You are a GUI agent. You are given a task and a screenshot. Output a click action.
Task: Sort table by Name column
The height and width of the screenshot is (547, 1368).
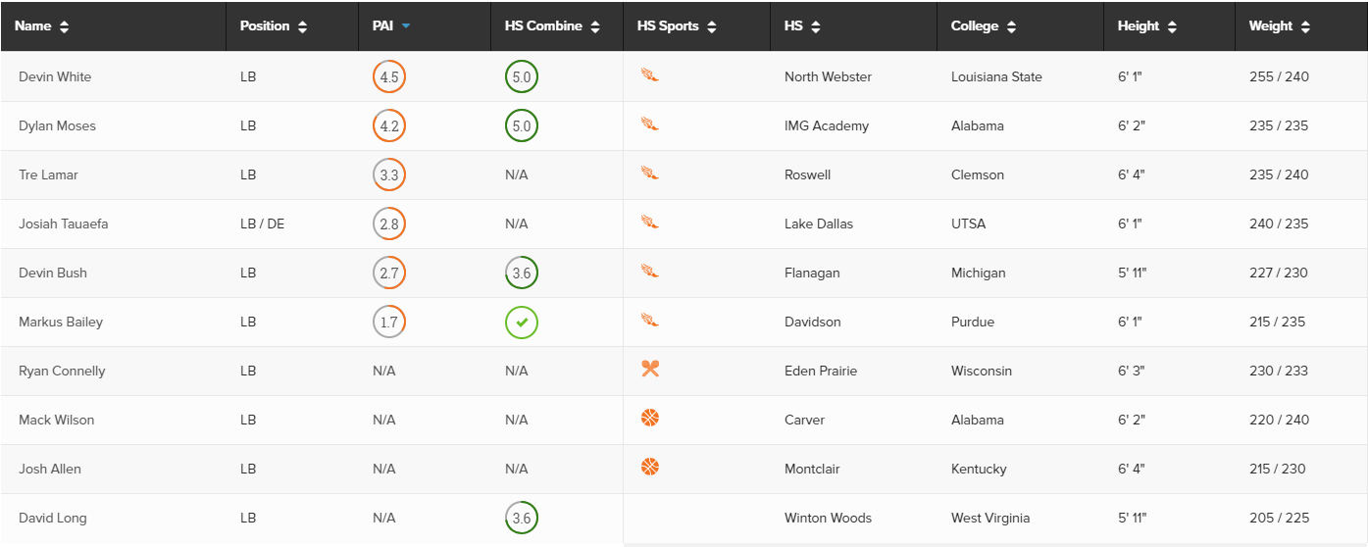click(x=42, y=26)
